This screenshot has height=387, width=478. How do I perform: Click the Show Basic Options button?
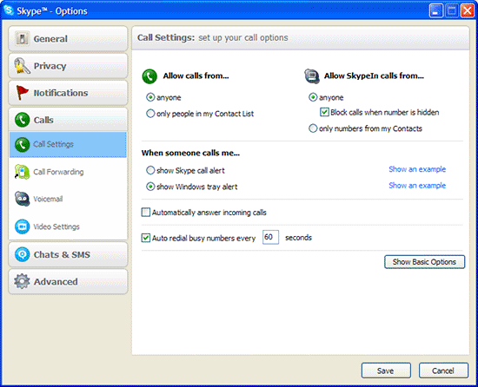(424, 262)
